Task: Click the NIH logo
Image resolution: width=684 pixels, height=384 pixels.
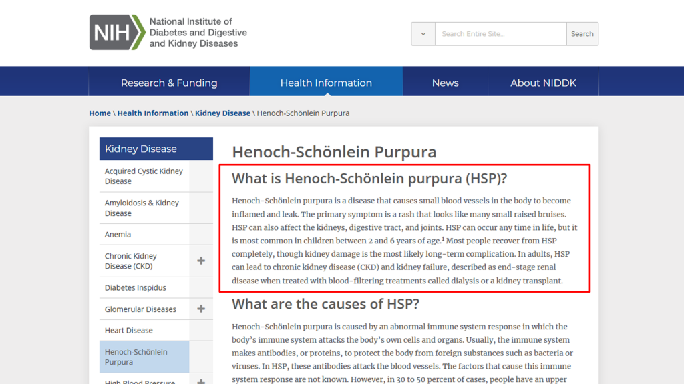Action: pyautogui.click(x=118, y=32)
